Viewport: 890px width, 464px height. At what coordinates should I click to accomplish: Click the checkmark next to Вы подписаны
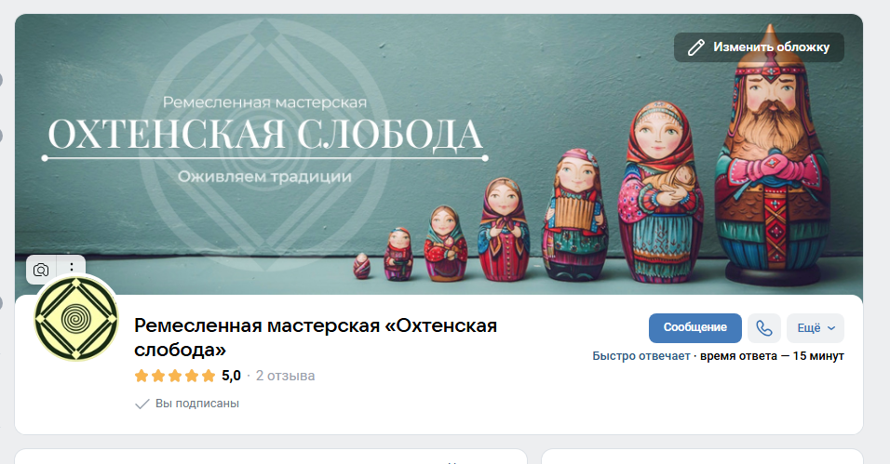coord(142,404)
